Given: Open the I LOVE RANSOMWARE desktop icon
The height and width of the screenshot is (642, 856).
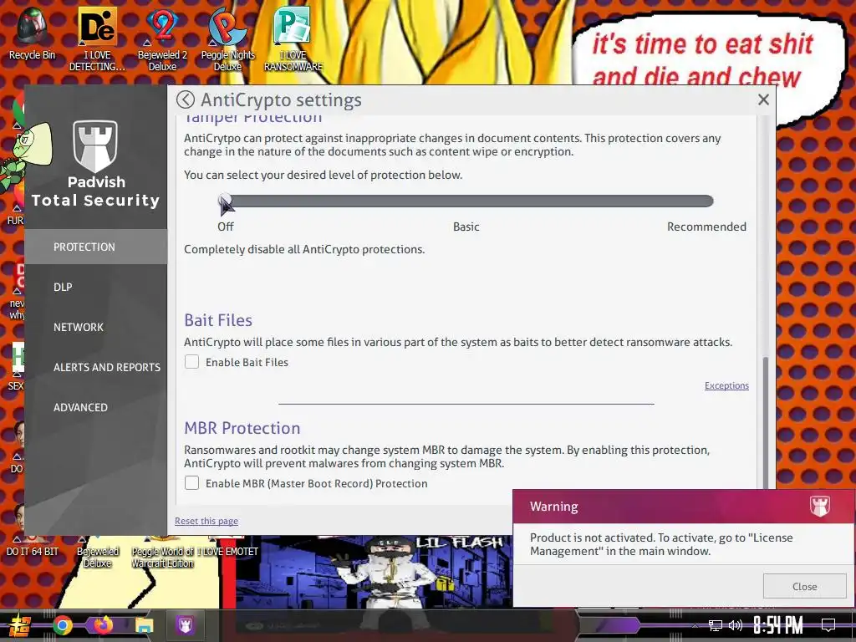Looking at the screenshot, I should 293,38.
